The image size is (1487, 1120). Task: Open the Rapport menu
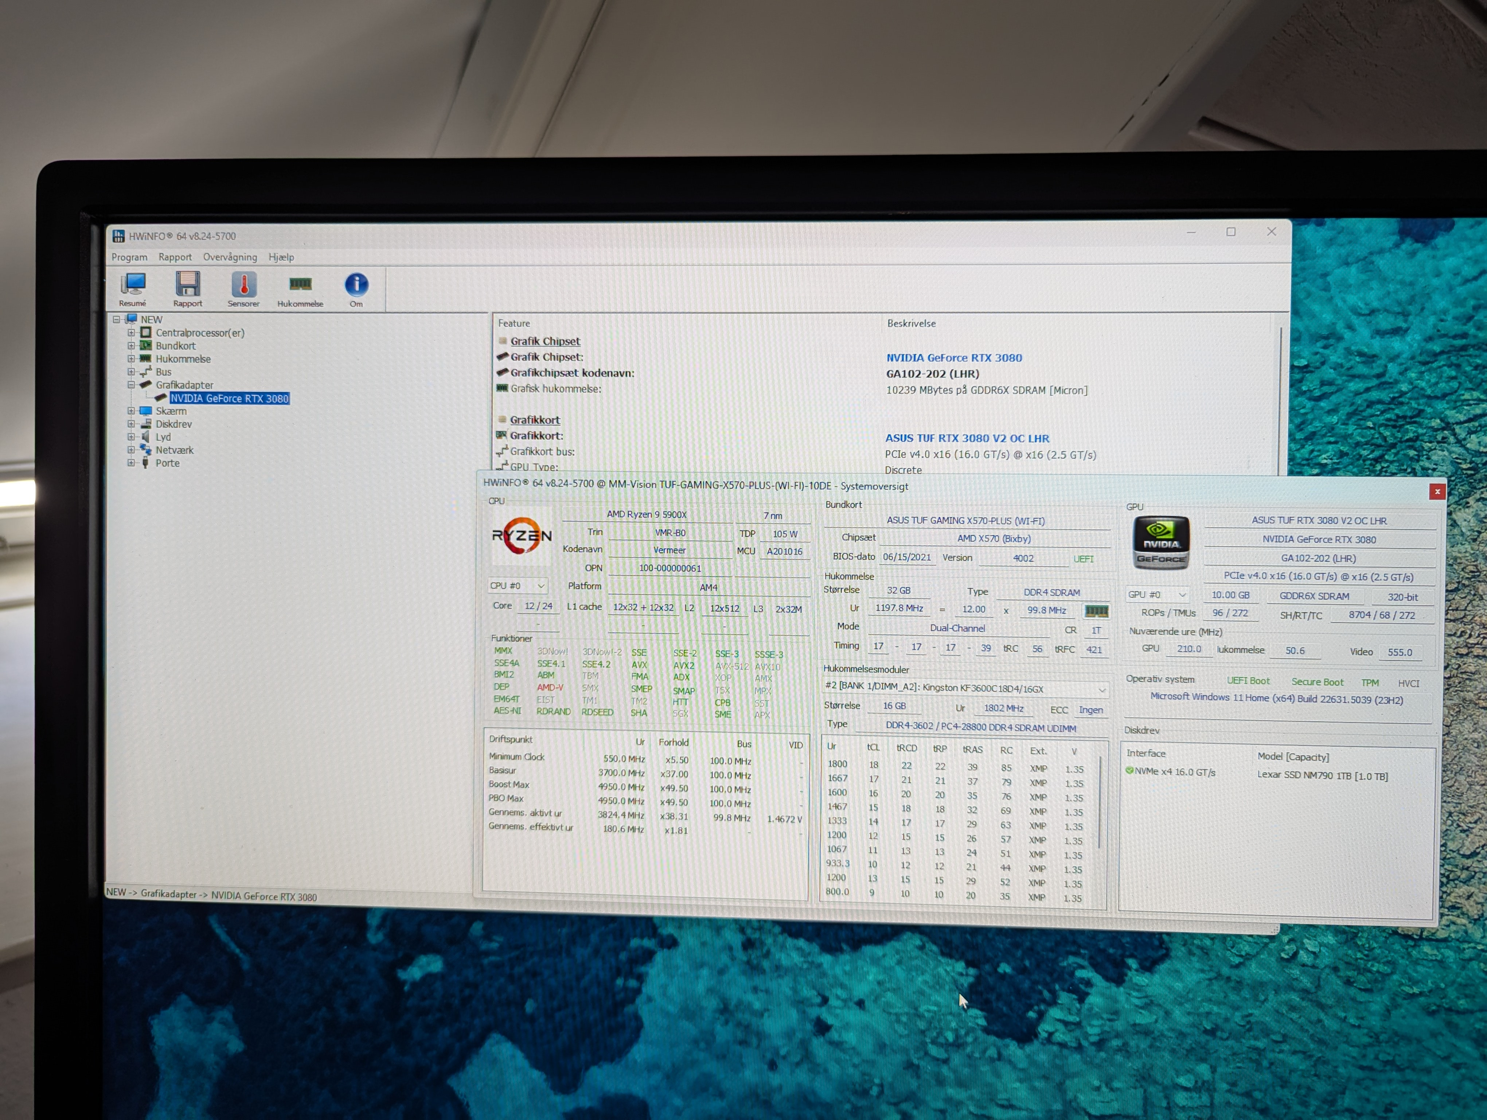click(175, 257)
